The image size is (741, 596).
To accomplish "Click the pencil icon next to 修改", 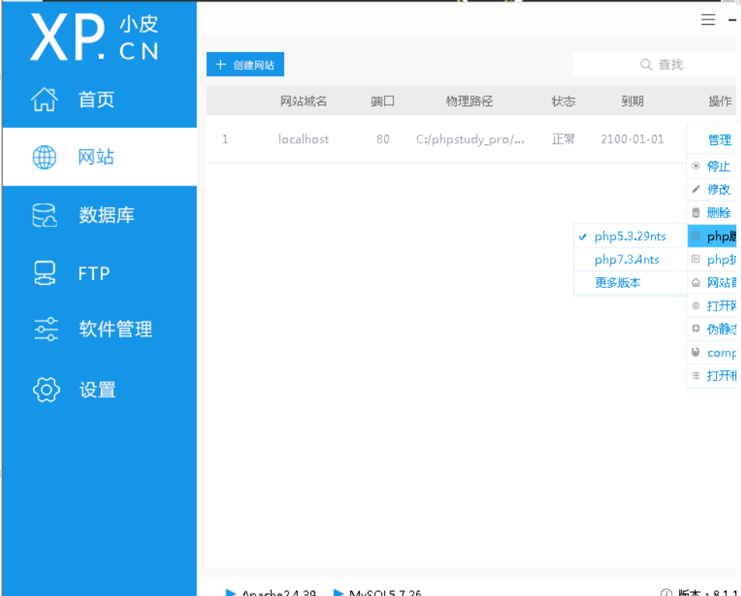I will 694,189.
